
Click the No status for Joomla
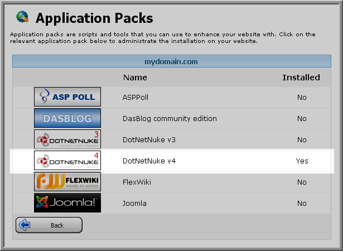(302, 204)
